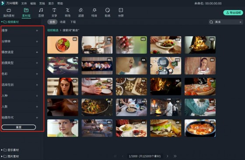Select the teal sleeve person thumbnail
This screenshot has width=245, height=160.
[x=200, y=108]
